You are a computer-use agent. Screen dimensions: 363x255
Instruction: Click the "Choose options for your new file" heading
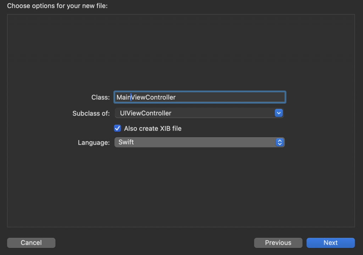(57, 6)
